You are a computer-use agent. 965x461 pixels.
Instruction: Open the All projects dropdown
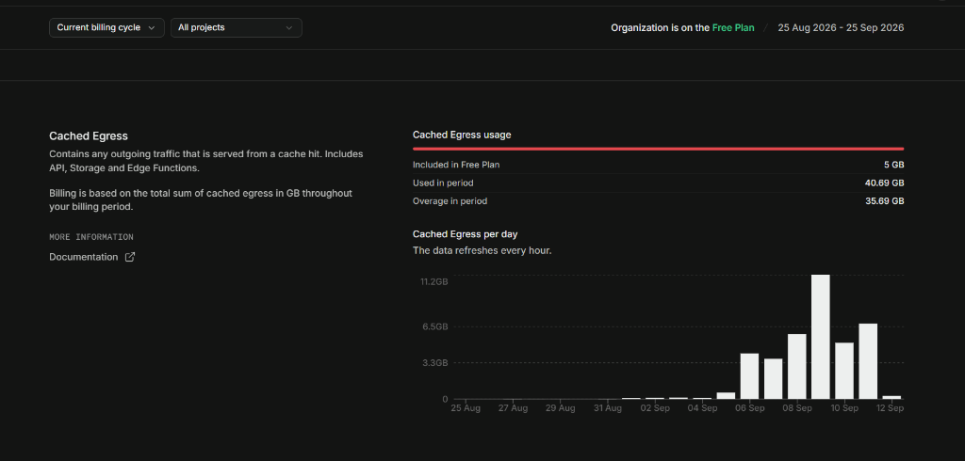click(x=237, y=27)
